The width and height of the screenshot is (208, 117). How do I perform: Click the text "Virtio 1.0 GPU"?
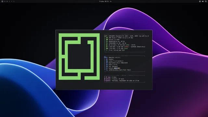pyautogui.click(x=114, y=40)
